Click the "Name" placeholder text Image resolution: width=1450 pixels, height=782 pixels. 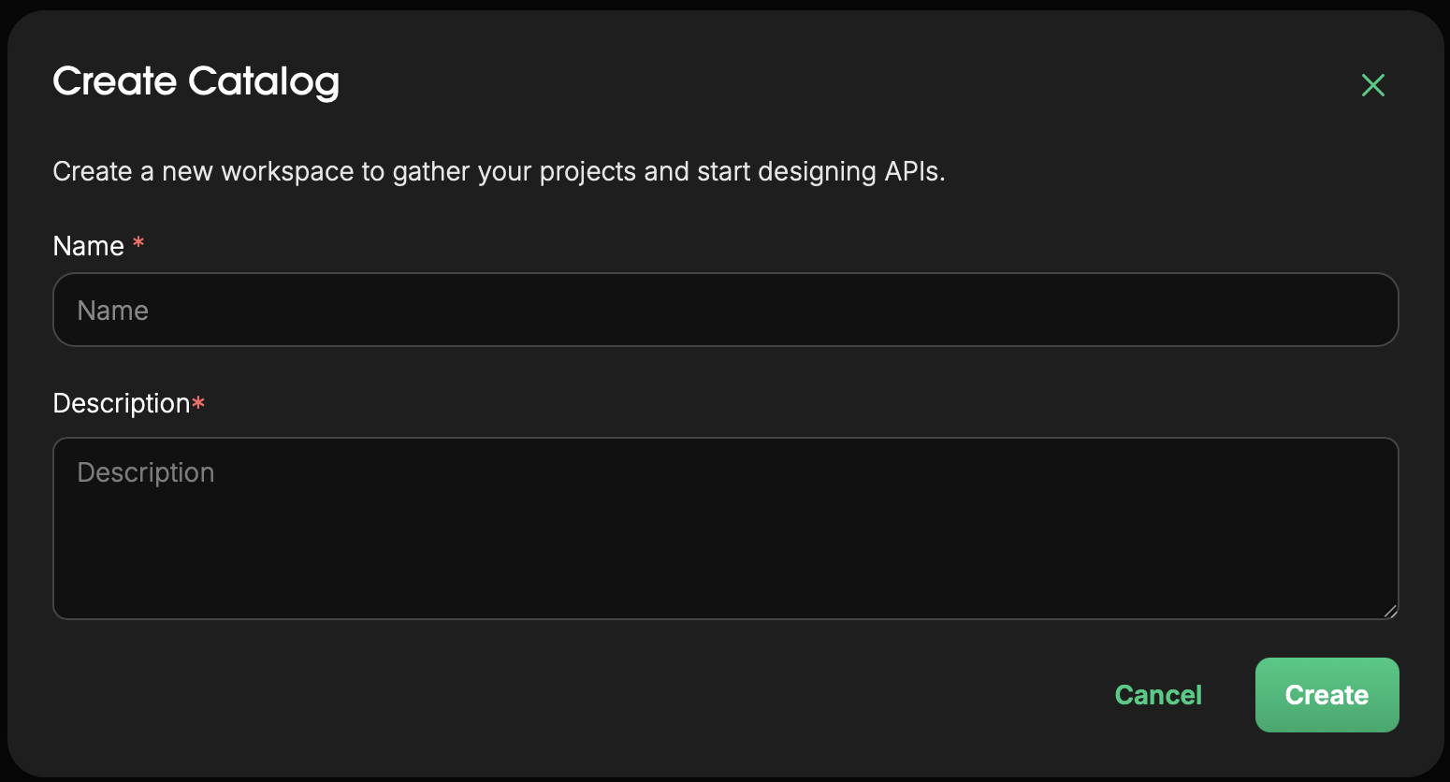click(x=113, y=311)
